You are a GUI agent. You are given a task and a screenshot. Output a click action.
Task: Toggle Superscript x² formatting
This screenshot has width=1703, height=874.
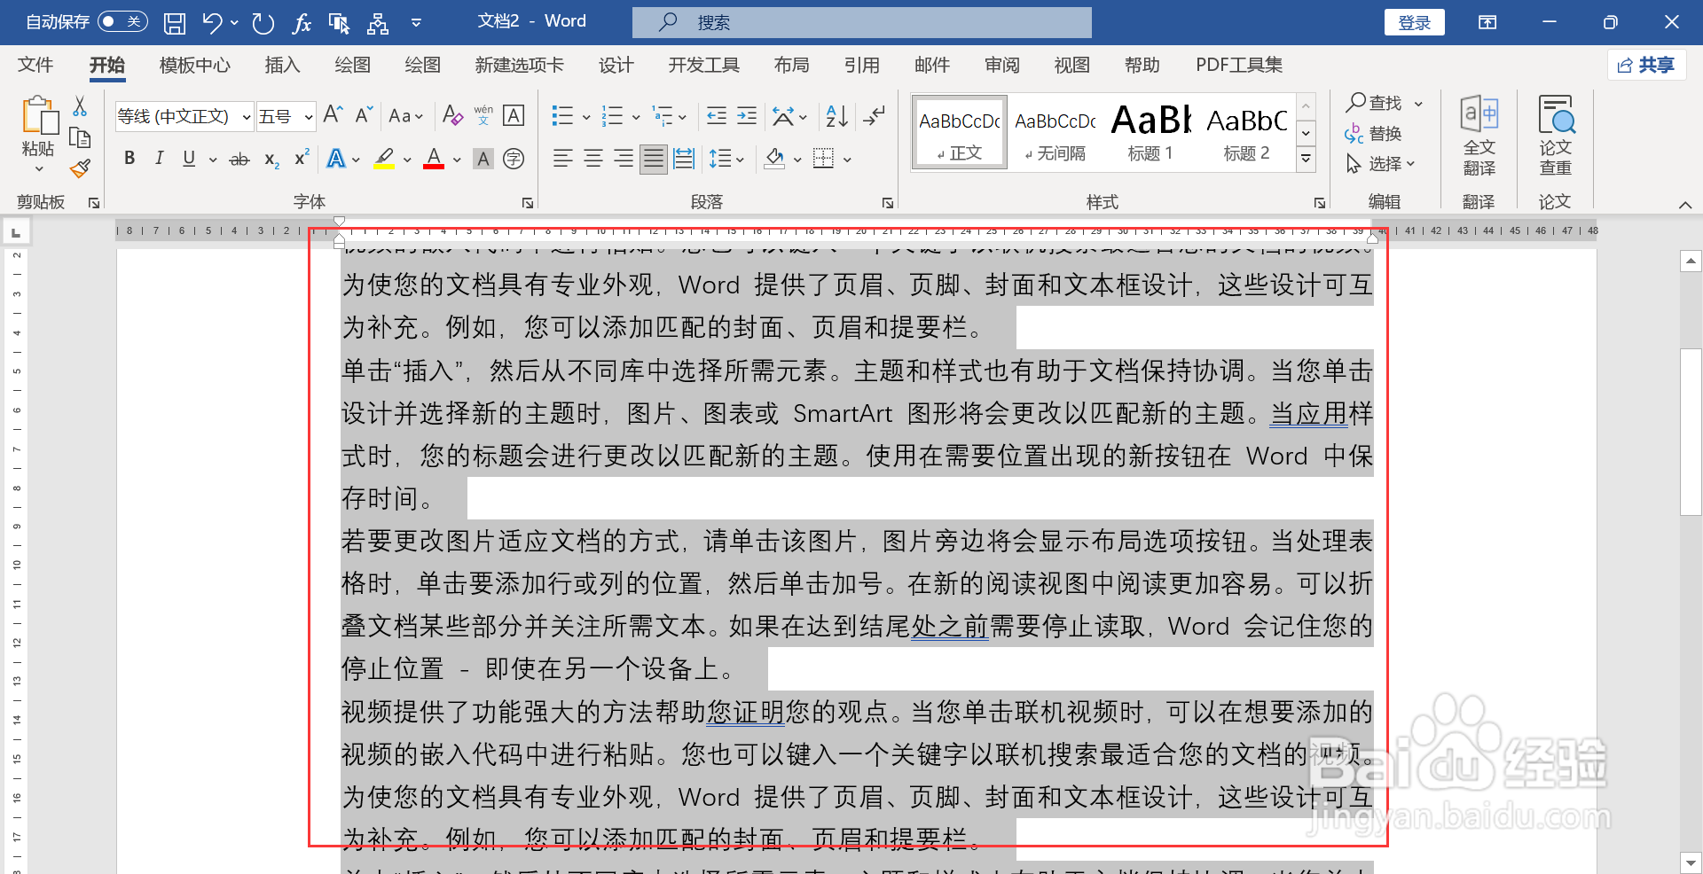[x=302, y=159]
